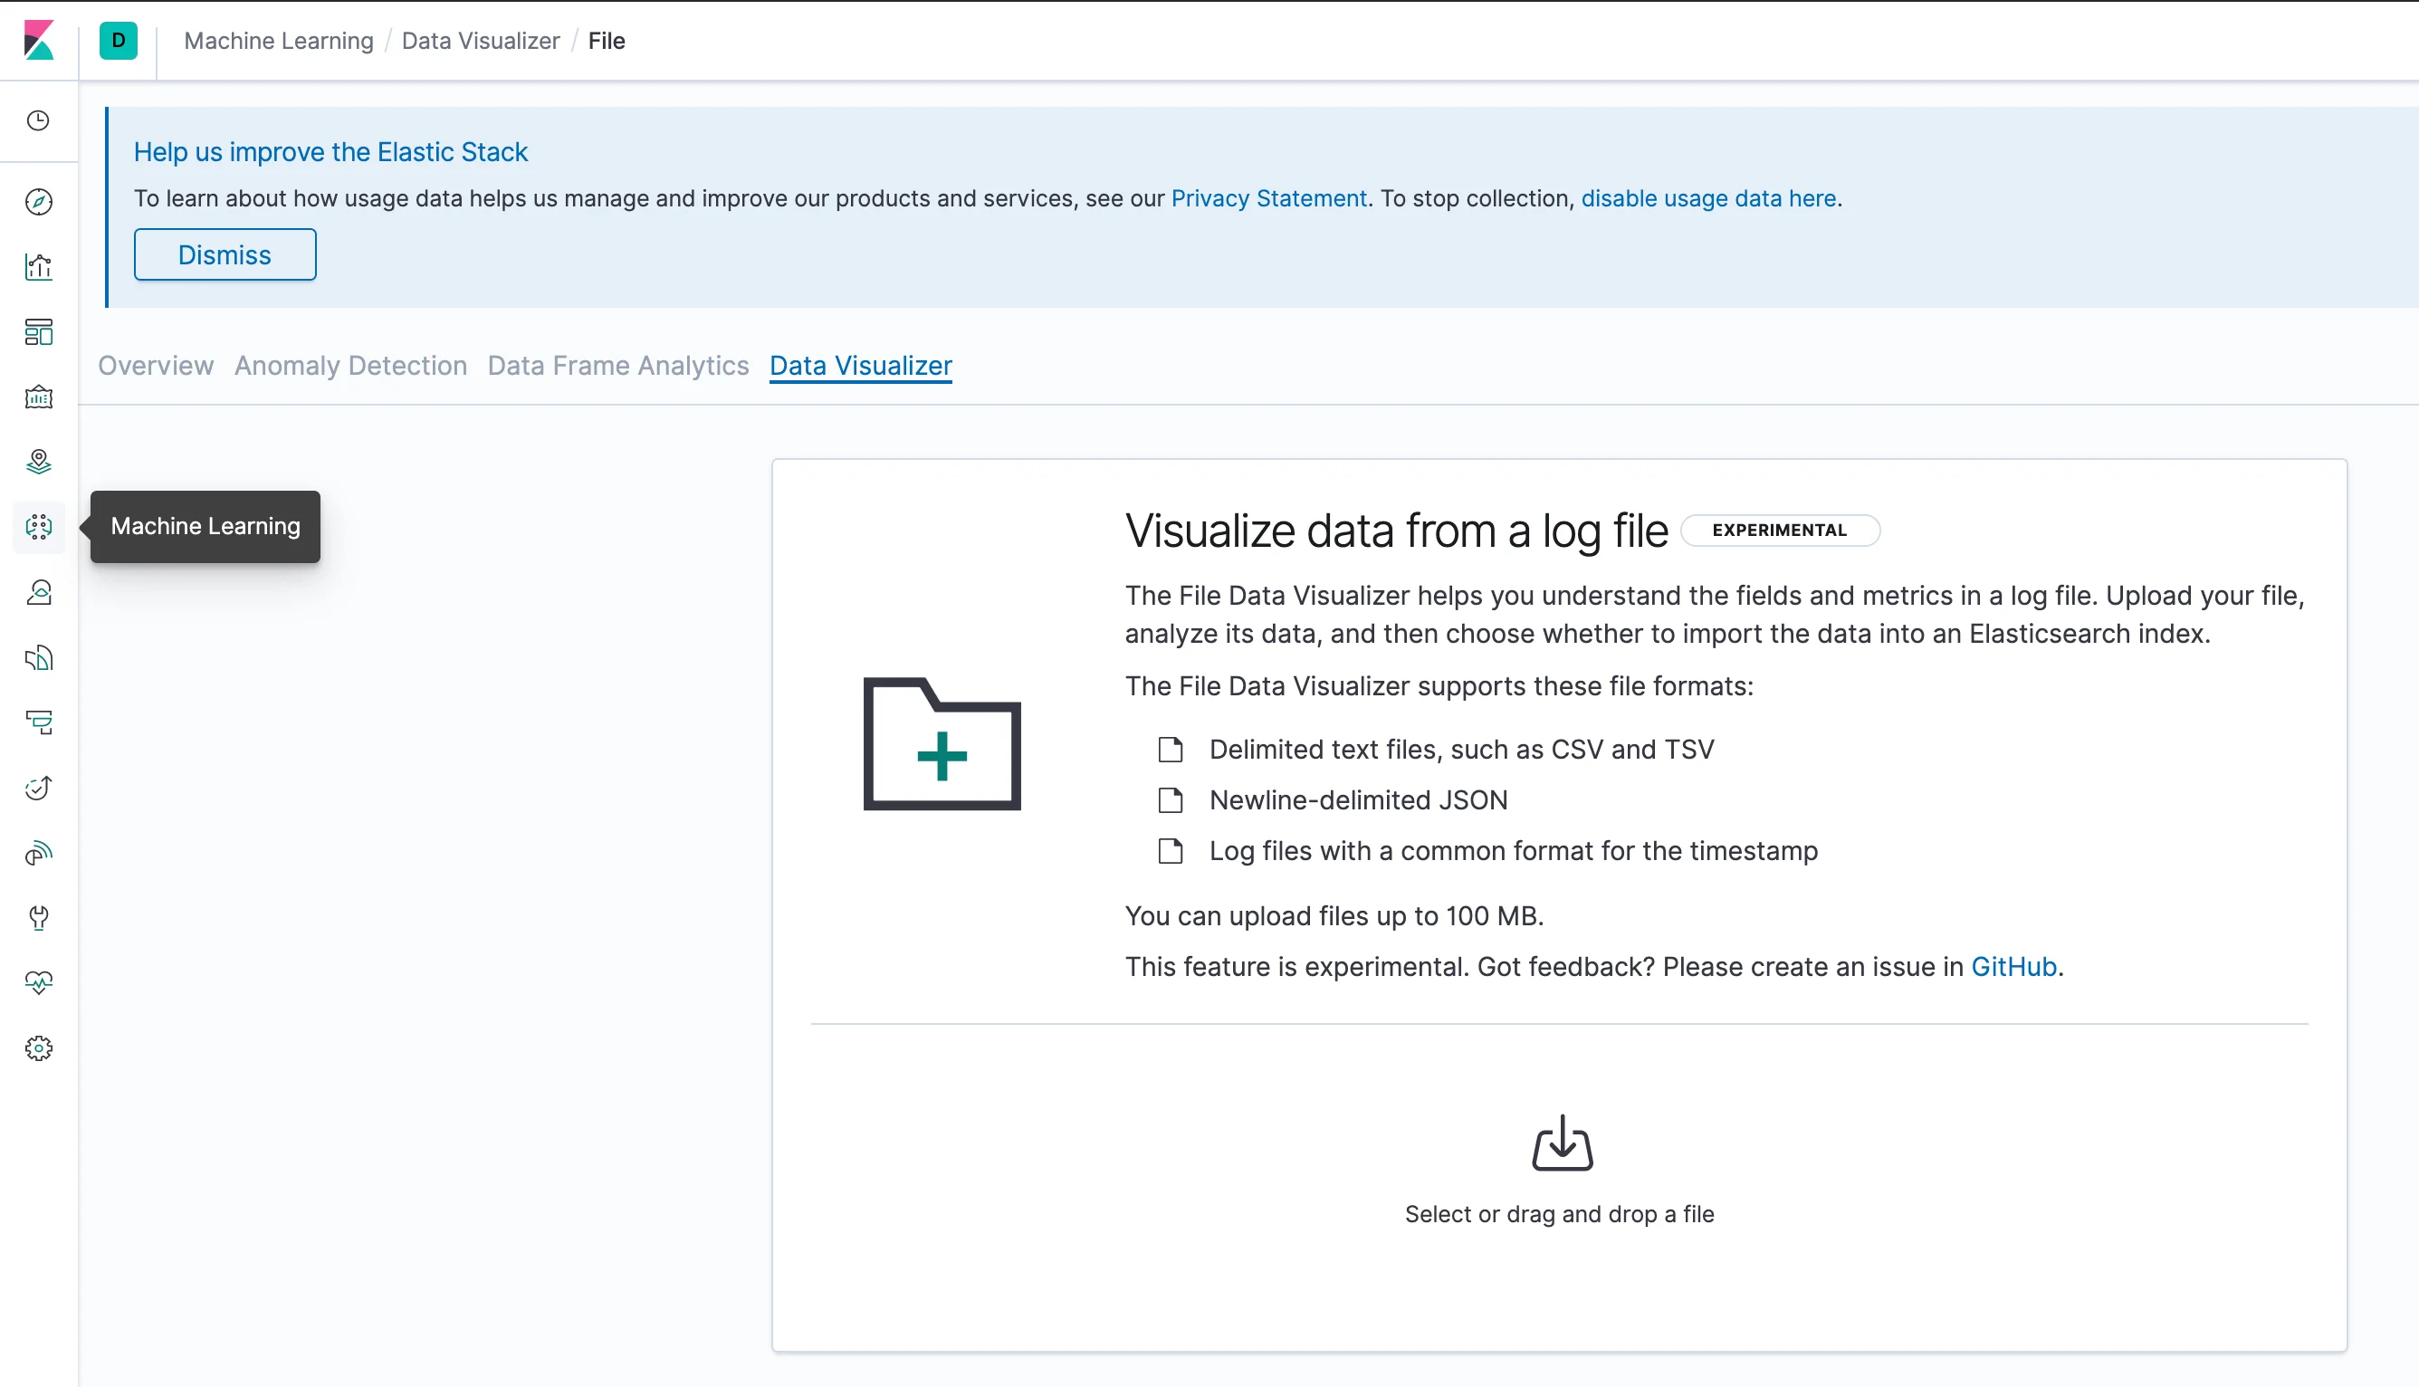The height and width of the screenshot is (1387, 2419).
Task: Switch to the Overview tab
Action: pos(157,366)
